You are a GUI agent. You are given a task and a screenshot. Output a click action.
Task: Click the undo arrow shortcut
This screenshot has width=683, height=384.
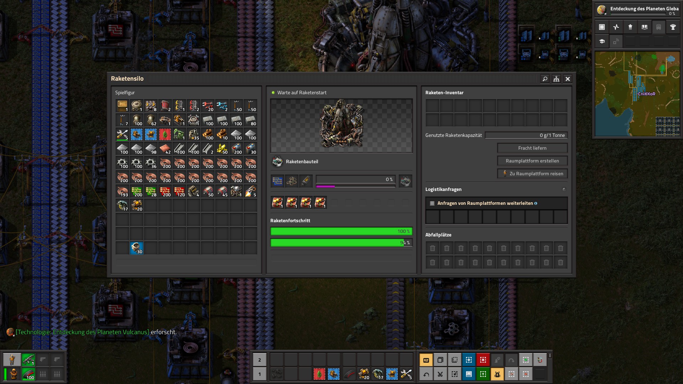pos(426,374)
